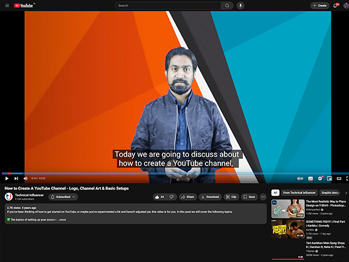
Task: Save video to playlist
Action: click(x=250, y=197)
